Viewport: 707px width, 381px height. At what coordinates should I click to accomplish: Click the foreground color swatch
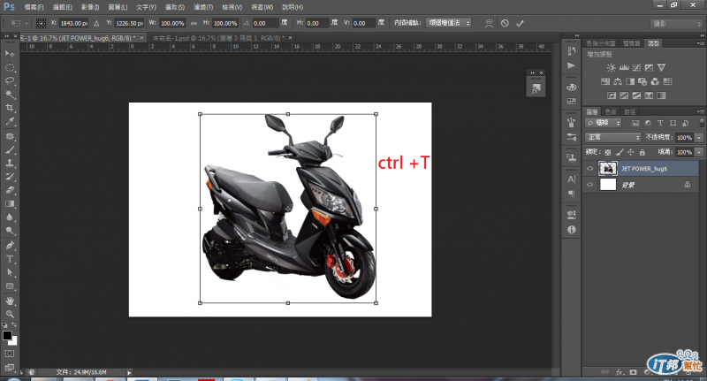(x=7, y=335)
